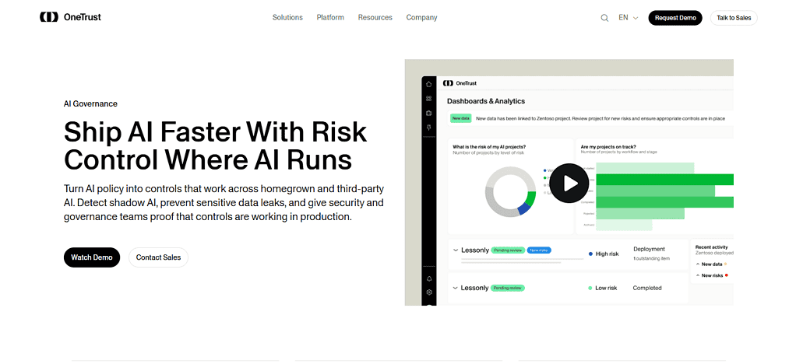796x364 pixels.
Task: Click the AI Governance label above the headline
Action: pos(90,104)
